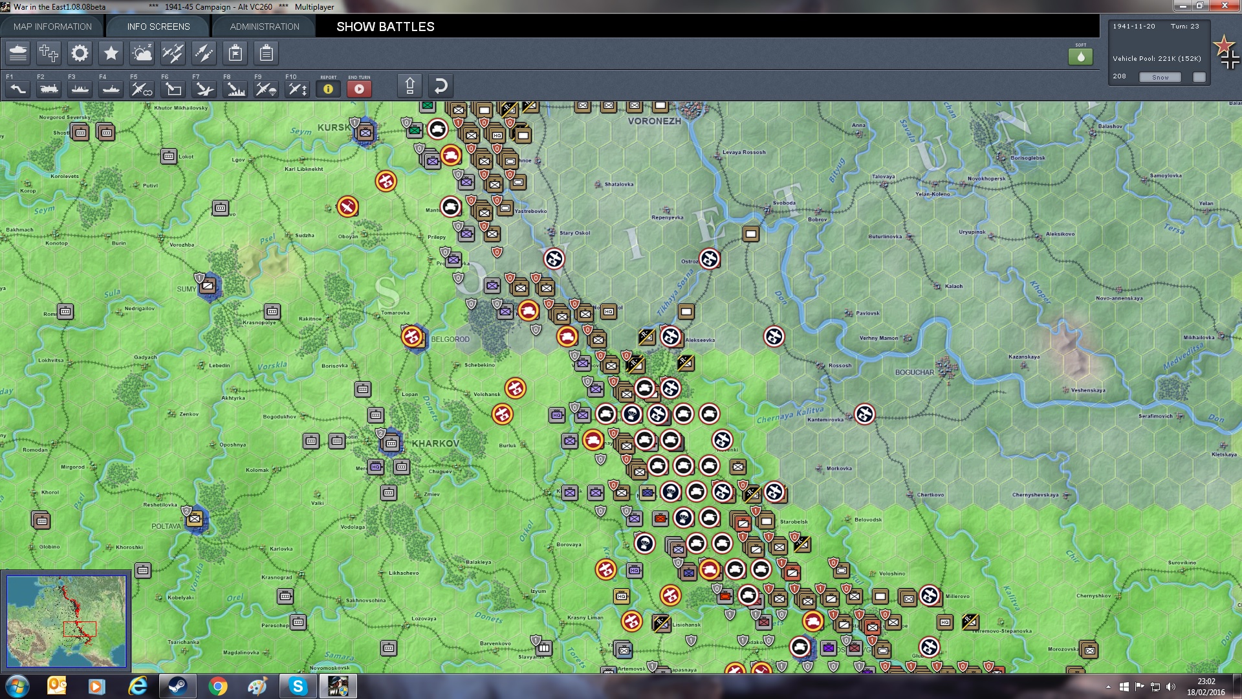Open Skype from the taskbar

pyautogui.click(x=298, y=686)
